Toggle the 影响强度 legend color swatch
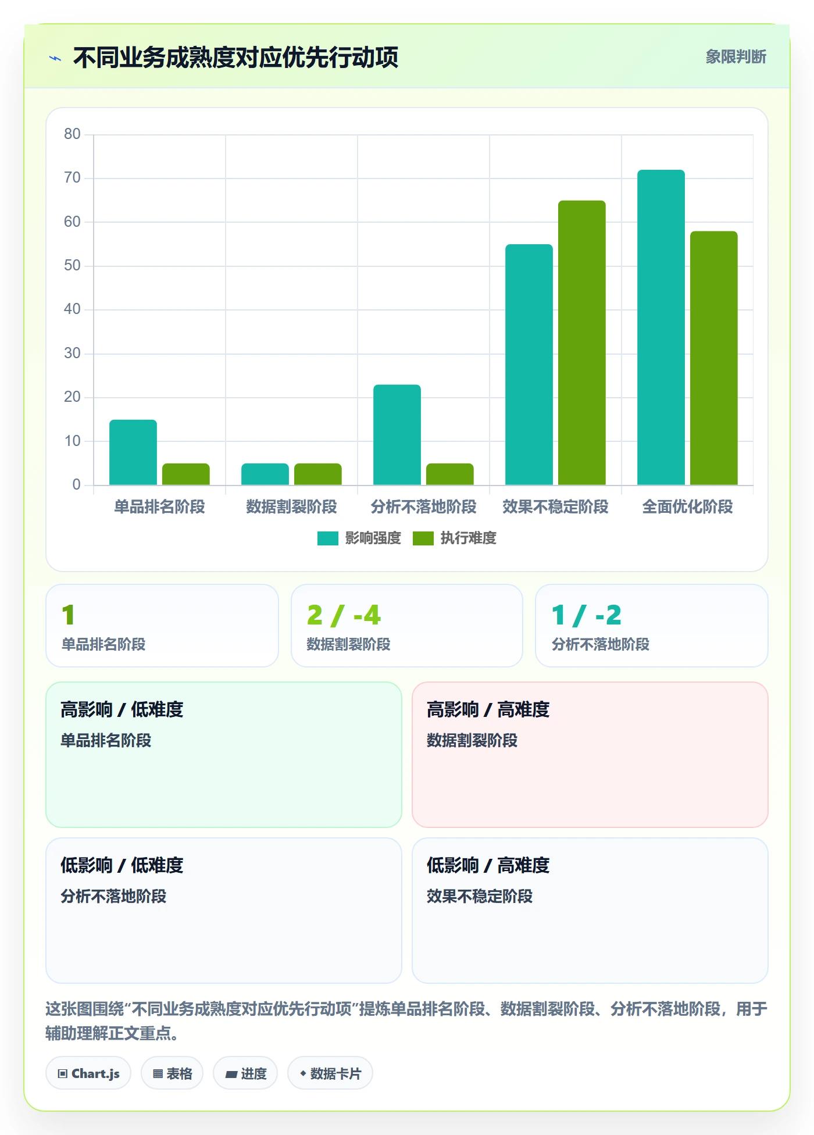The image size is (814, 1135). click(327, 538)
